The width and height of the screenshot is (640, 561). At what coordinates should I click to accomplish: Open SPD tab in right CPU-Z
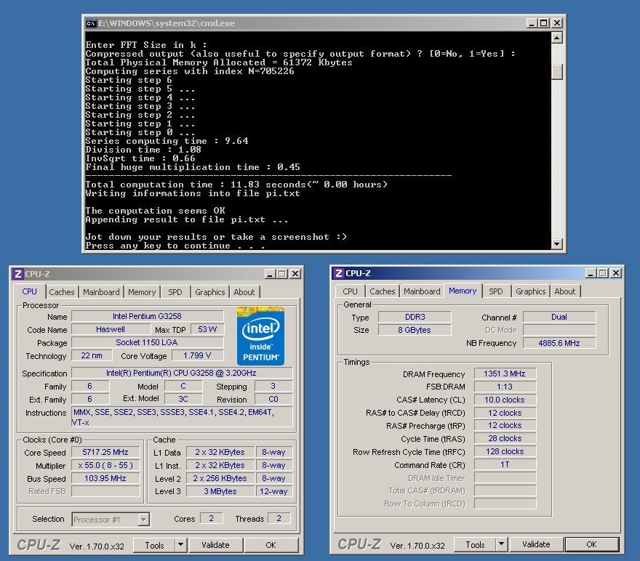click(x=496, y=291)
